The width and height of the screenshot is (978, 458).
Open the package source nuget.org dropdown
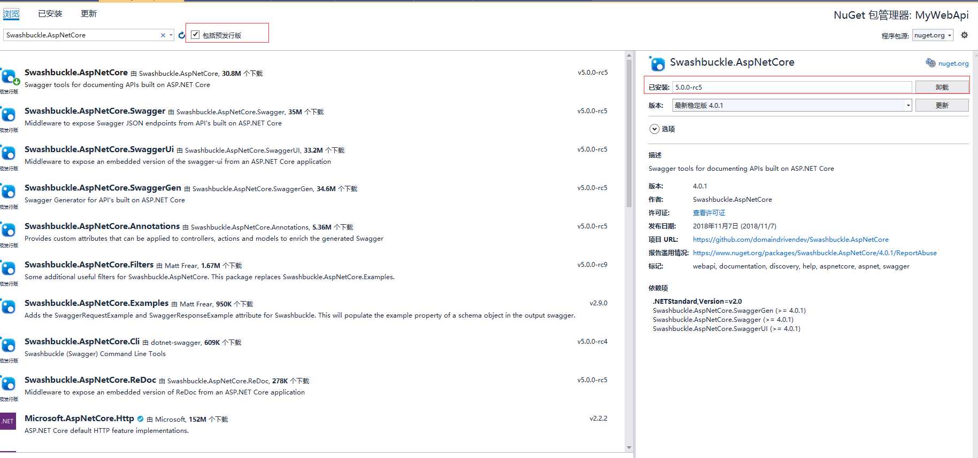933,35
